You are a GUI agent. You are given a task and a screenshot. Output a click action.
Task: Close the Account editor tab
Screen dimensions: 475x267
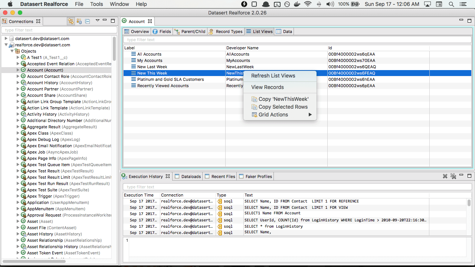pos(150,22)
